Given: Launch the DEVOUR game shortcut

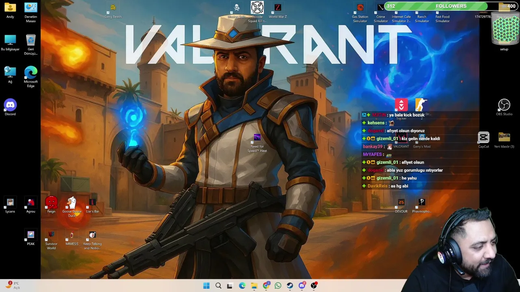Looking at the screenshot, I should click(x=401, y=202).
